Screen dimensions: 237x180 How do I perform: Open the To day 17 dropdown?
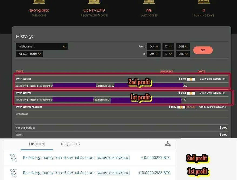pyautogui.click(x=168, y=54)
